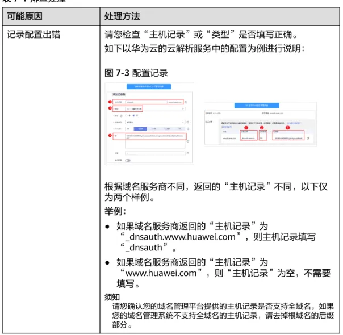The height and width of the screenshot is (335, 343).
Task: Click the caption "图 7-3 配置记录"
Action: [x=136, y=73]
